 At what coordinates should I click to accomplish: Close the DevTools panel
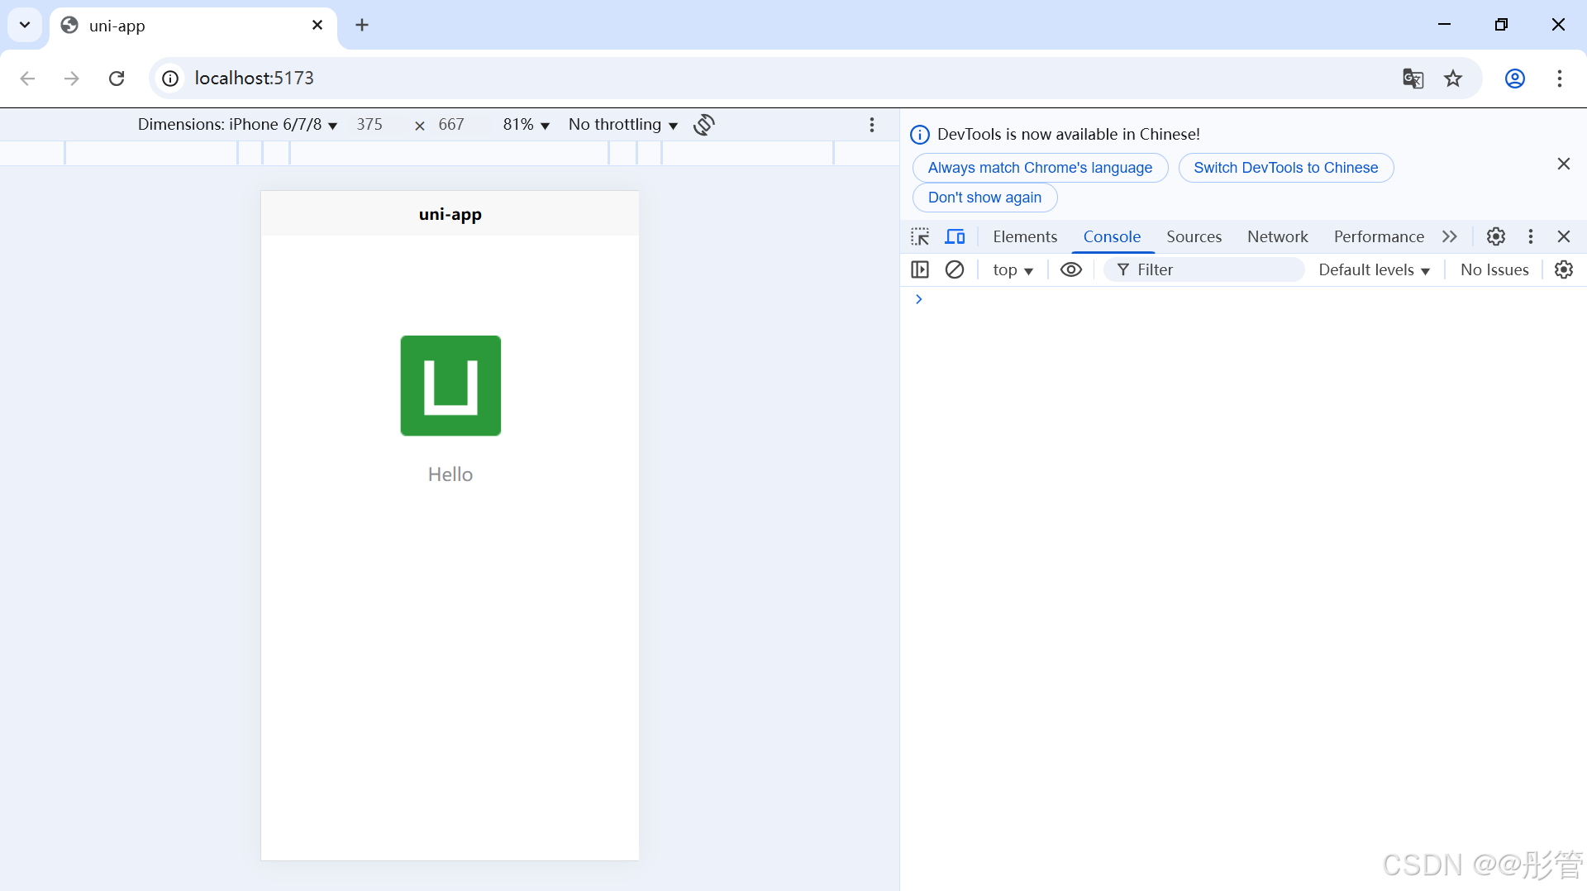pyautogui.click(x=1564, y=236)
